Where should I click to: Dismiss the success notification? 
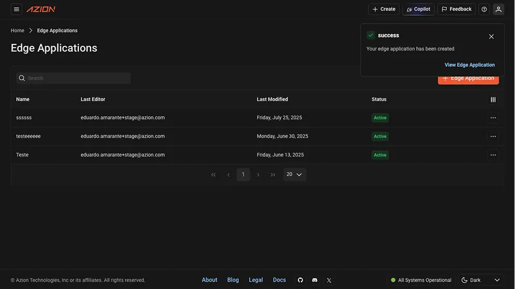coord(491,36)
